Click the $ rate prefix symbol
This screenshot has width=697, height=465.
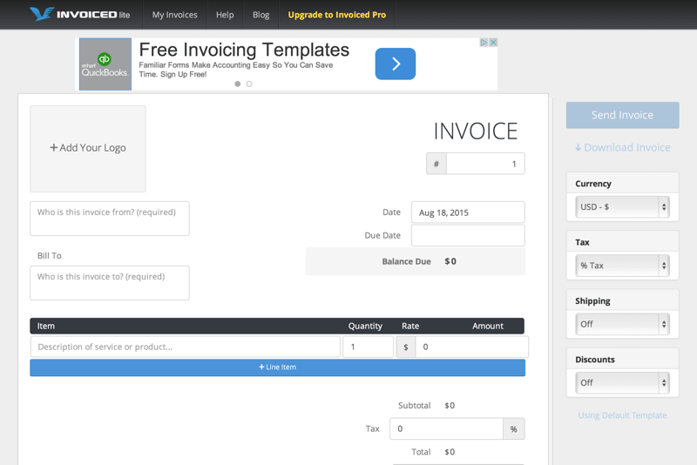click(406, 347)
